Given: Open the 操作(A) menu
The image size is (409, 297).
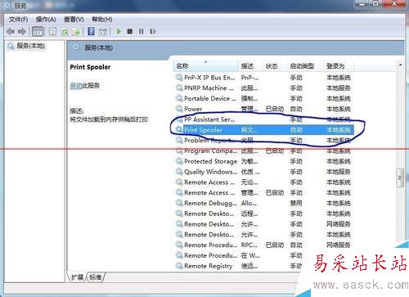Looking at the screenshot, I should click(x=46, y=20).
